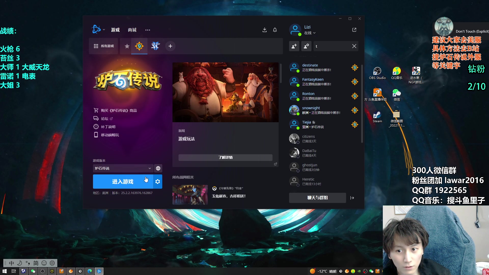Open the news external link icon
489x275 pixels.
pos(275,164)
